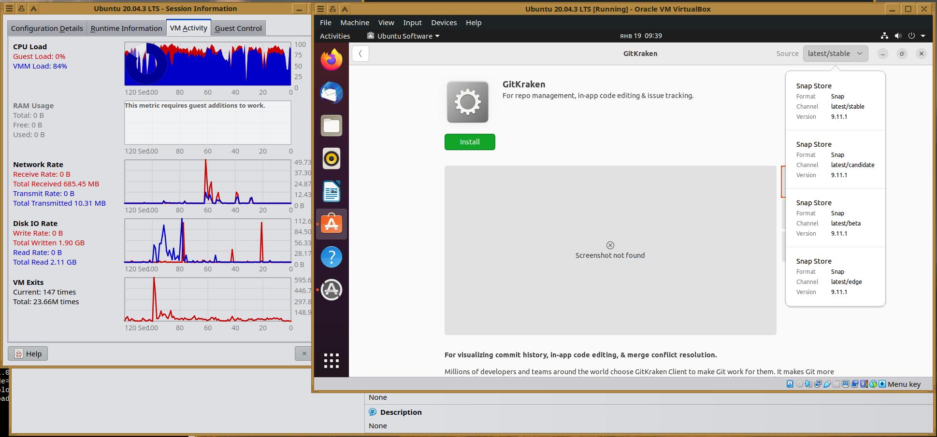The height and width of the screenshot is (437, 937).
Task: Click the guest volume speaker icon
Action: (898, 36)
